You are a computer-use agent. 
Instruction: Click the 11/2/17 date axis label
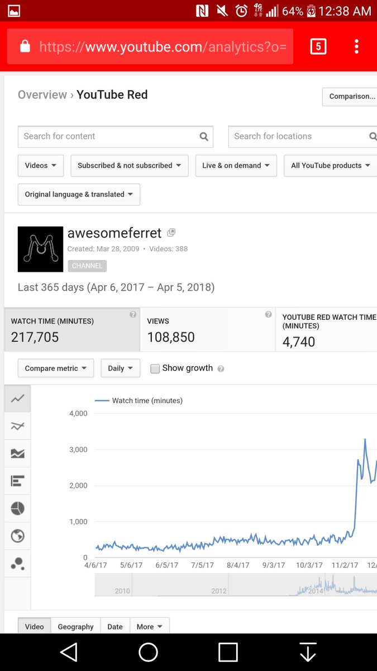click(x=345, y=565)
